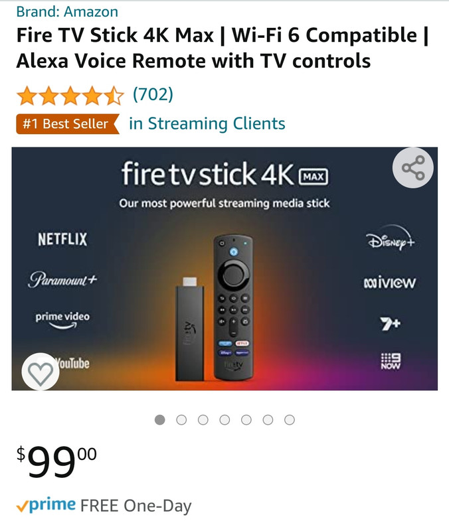This screenshot has width=449, height=531.
Task: Select the first image carousel dot
Action: pos(159,420)
